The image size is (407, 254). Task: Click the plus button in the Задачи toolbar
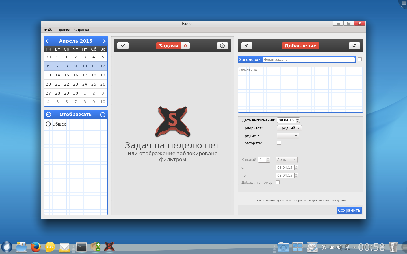click(x=222, y=46)
